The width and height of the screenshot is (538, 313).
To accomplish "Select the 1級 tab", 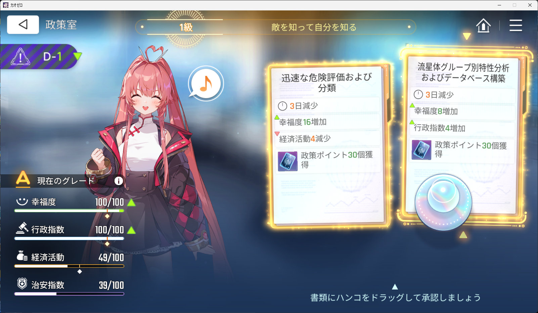I will (185, 27).
